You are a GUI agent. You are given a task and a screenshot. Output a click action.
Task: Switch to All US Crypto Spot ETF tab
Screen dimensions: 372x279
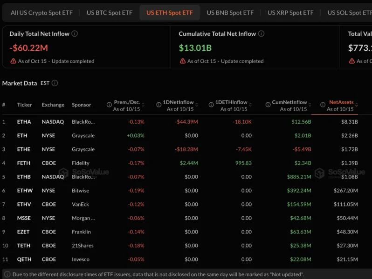[x=41, y=13]
